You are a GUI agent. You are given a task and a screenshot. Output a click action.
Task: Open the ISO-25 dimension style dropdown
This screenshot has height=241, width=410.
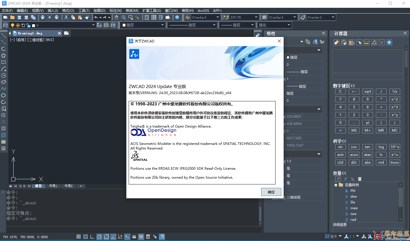click(x=244, y=17)
